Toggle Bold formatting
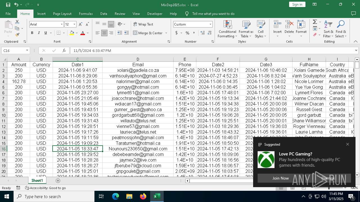 (x=32, y=33)
